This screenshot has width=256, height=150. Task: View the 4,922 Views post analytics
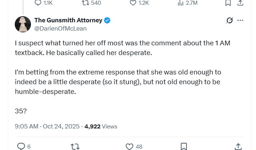point(100,126)
